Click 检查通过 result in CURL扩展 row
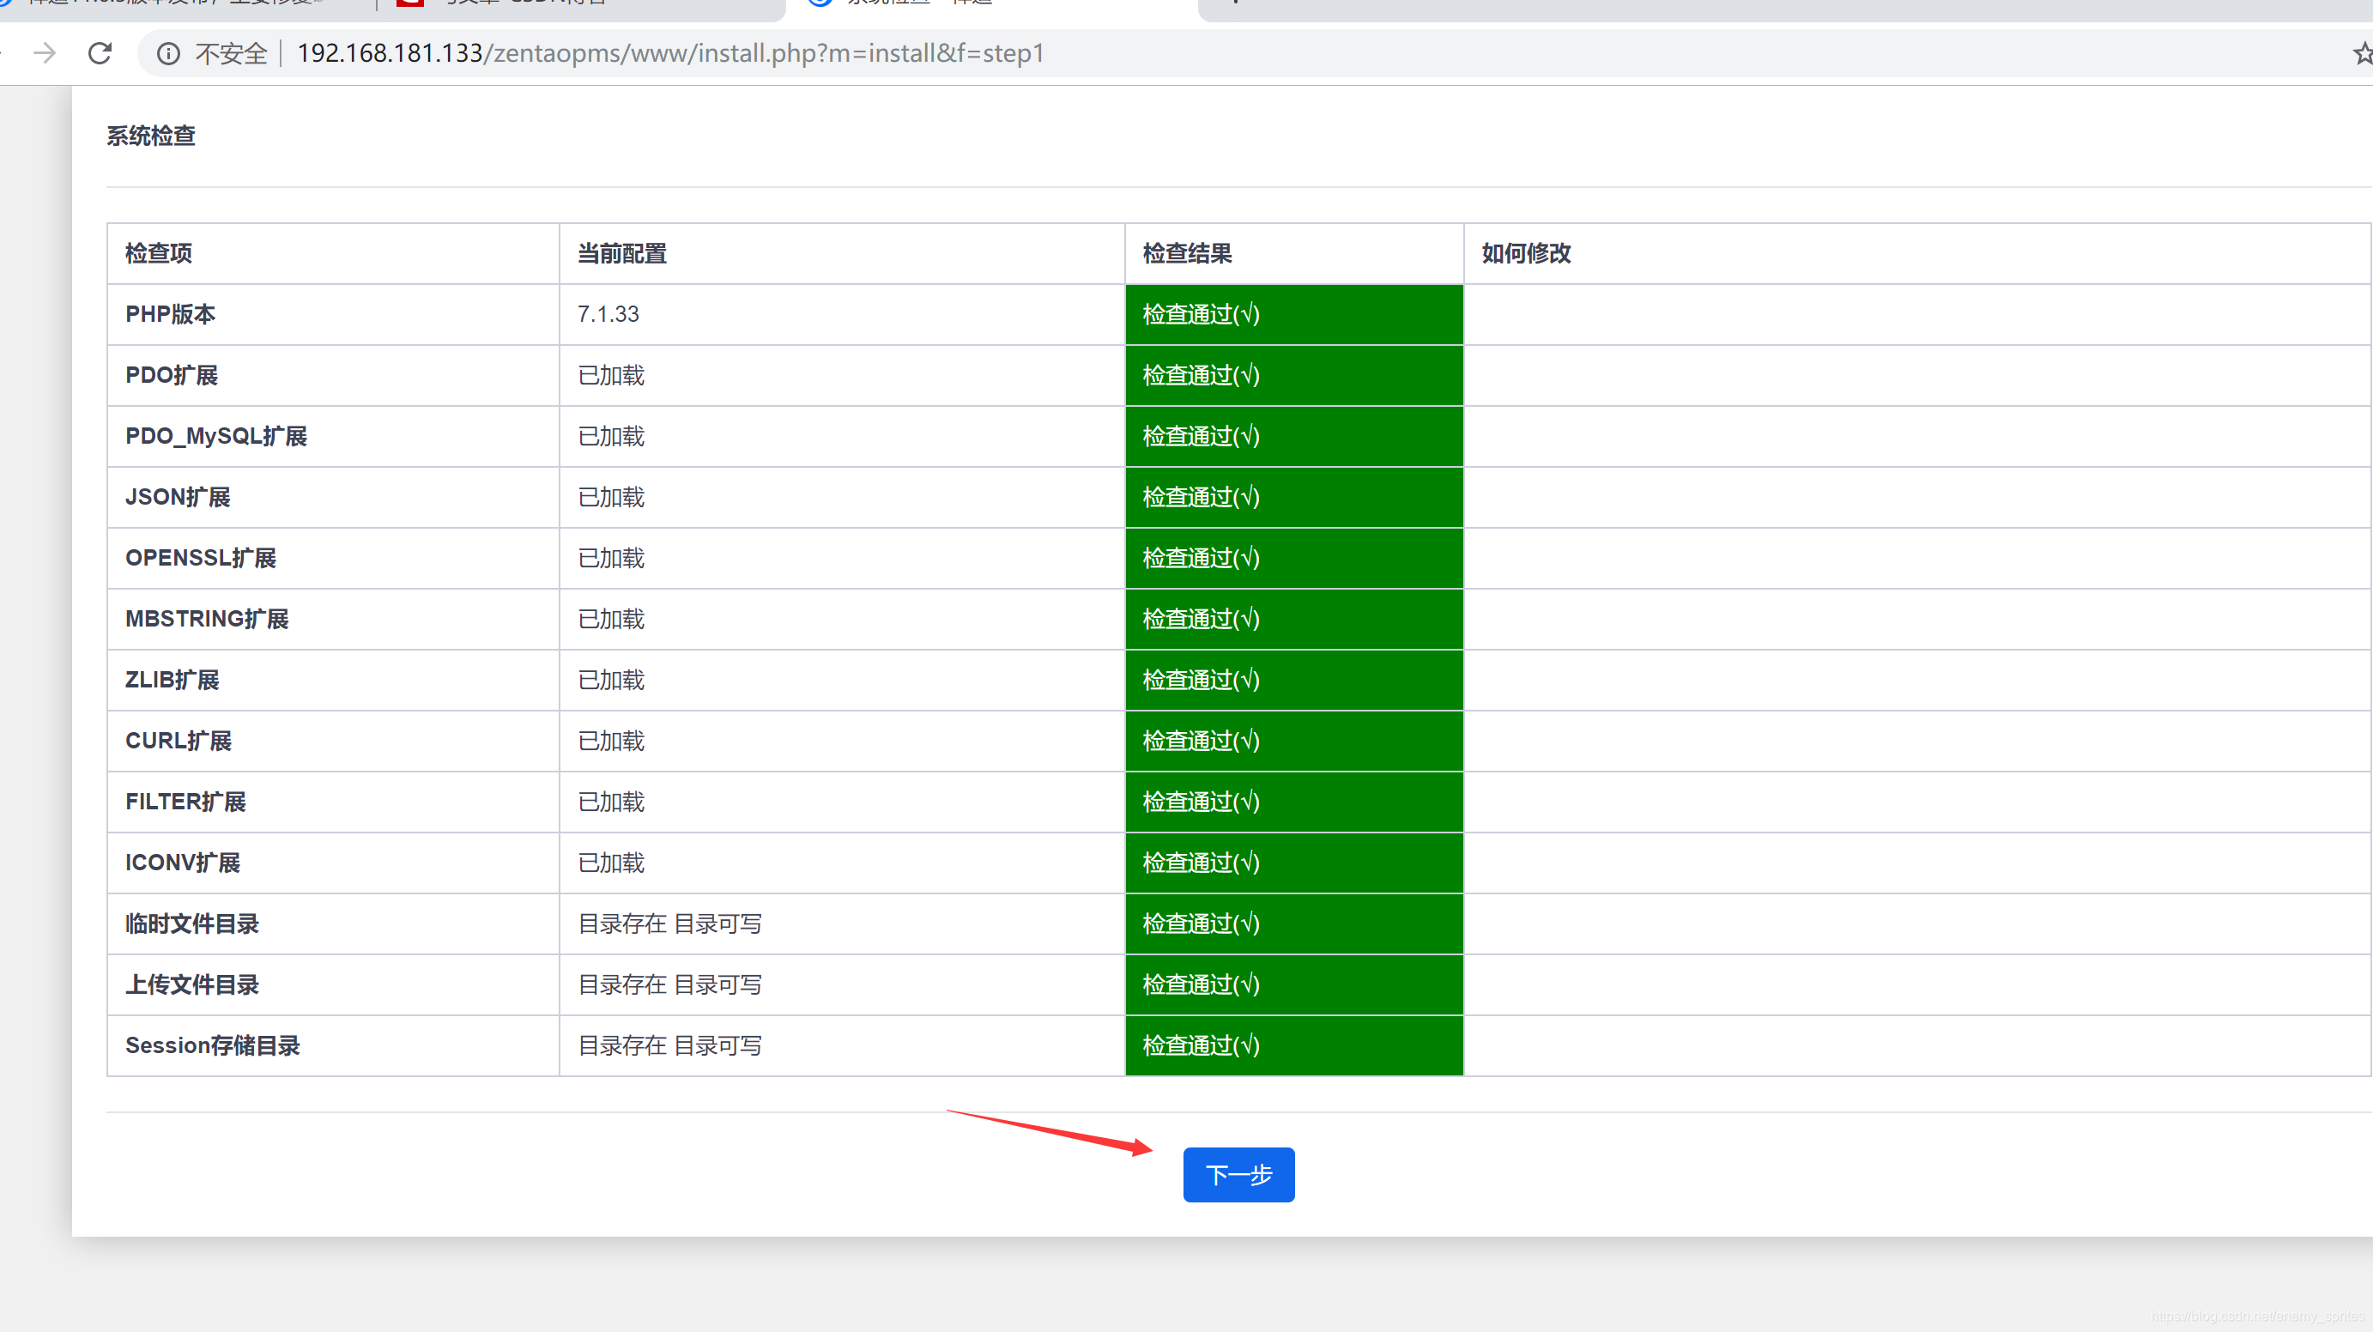 [x=1202, y=741]
